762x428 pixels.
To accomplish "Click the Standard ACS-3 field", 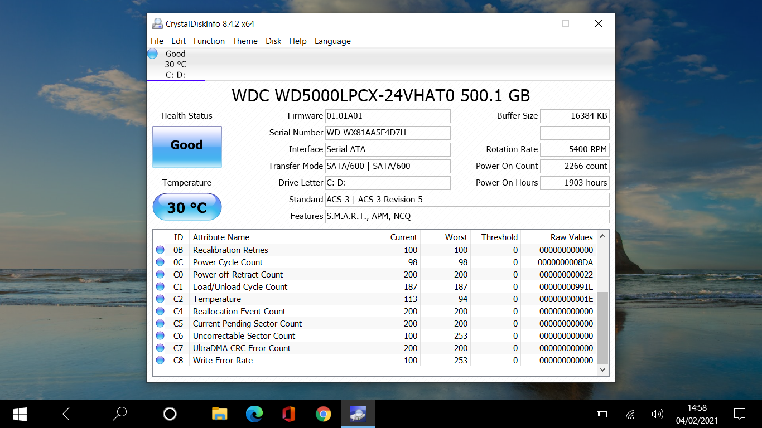I will click(467, 200).
